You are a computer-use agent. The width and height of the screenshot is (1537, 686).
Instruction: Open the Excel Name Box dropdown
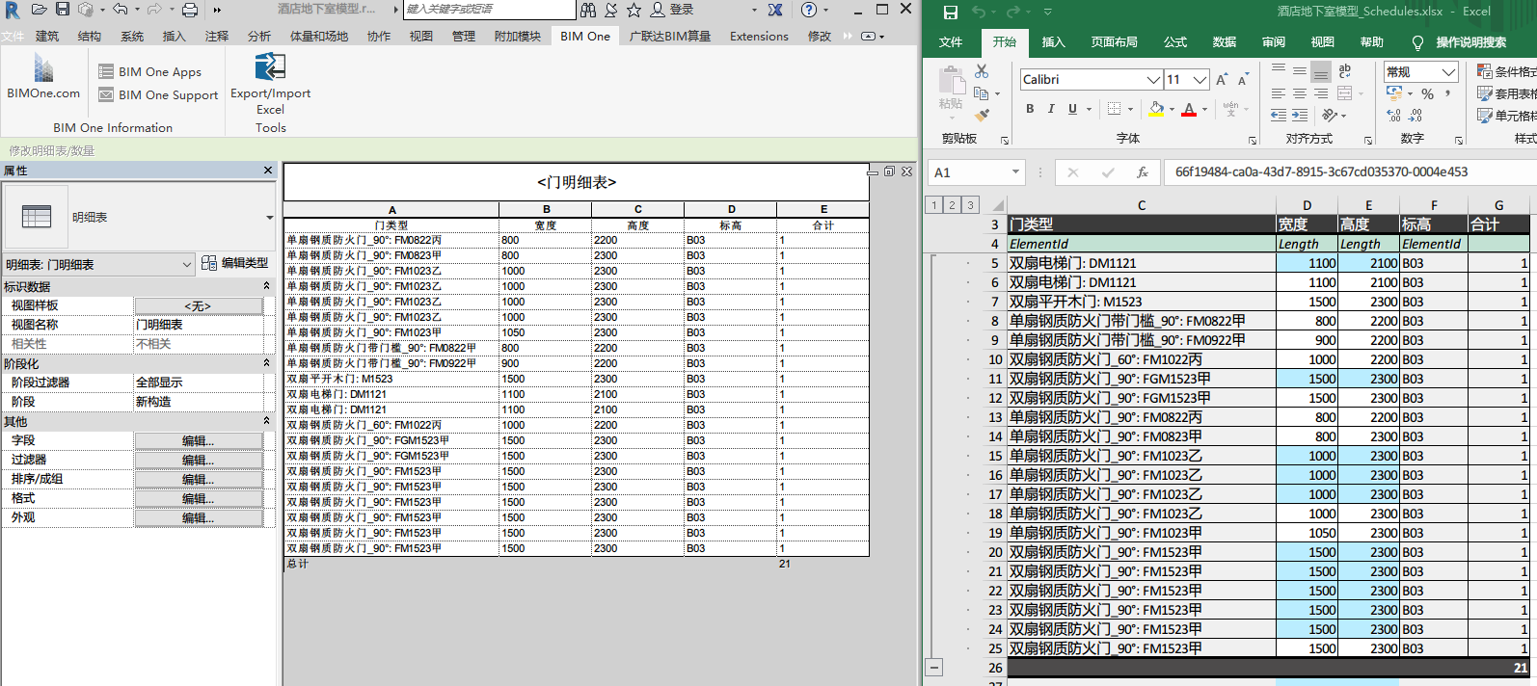pos(1015,172)
